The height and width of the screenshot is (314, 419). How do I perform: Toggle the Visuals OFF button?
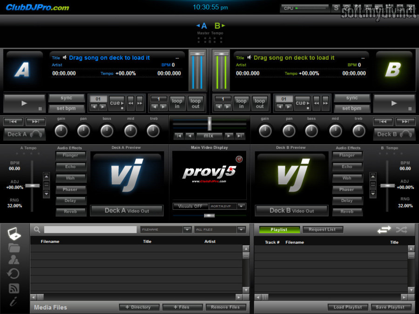coord(190,207)
